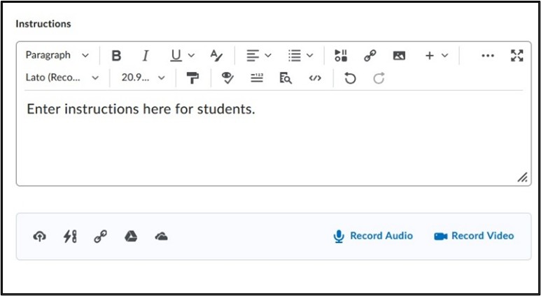Click the text alignment icon
Screen dimensions: 541x296
point(253,55)
